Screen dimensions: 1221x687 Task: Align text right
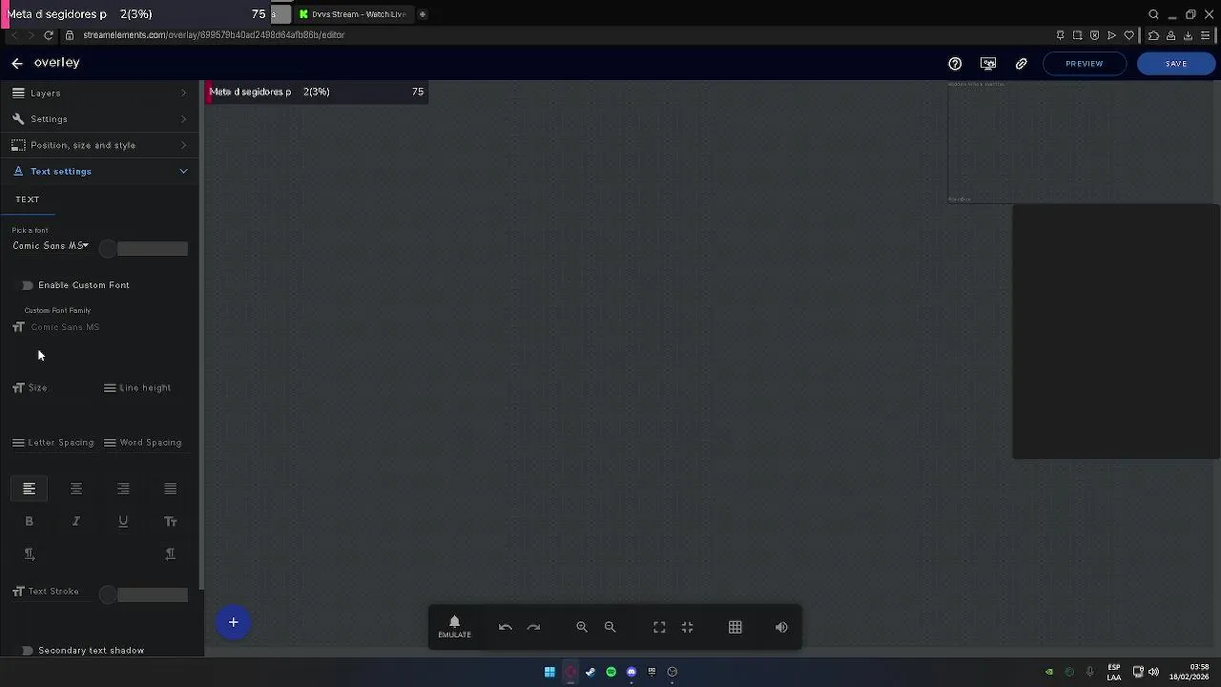pos(123,489)
